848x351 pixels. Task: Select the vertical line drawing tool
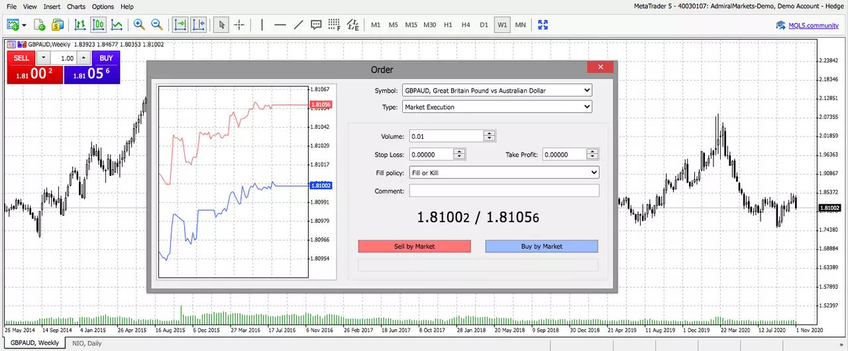262,25
